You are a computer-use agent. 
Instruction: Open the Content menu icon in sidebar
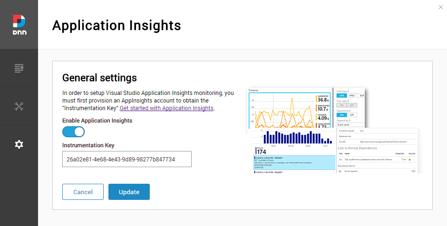pyautogui.click(x=19, y=68)
